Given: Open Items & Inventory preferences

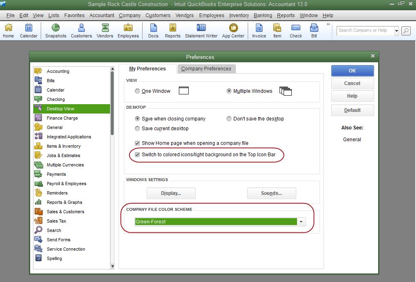Looking at the screenshot, I should tap(72, 146).
